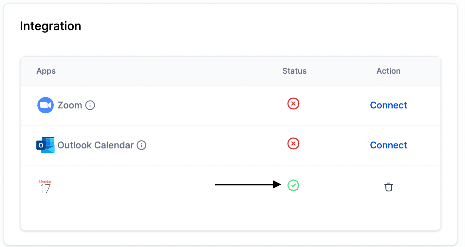Connect the Zoom integration
465x247 pixels.
click(388, 105)
